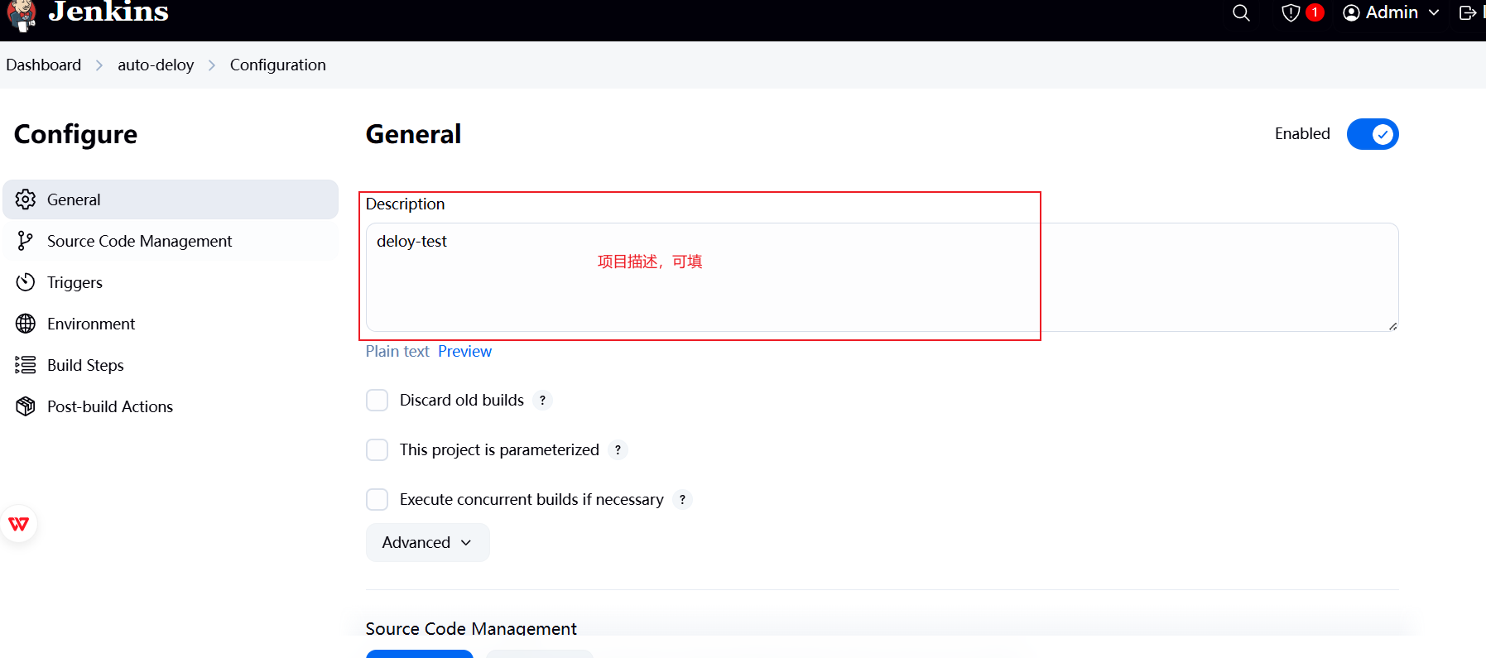Click into the Description text area
Screen dimensions: 1486x658
pos(882,277)
